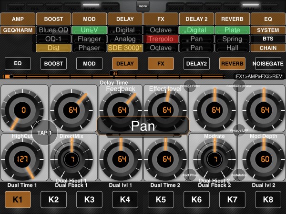Click the HighCut knob showing 127

pos(22,159)
